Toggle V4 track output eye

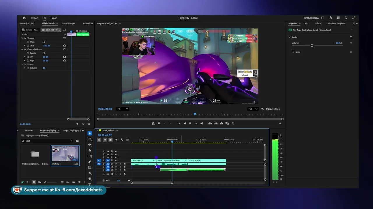[x=116, y=152]
